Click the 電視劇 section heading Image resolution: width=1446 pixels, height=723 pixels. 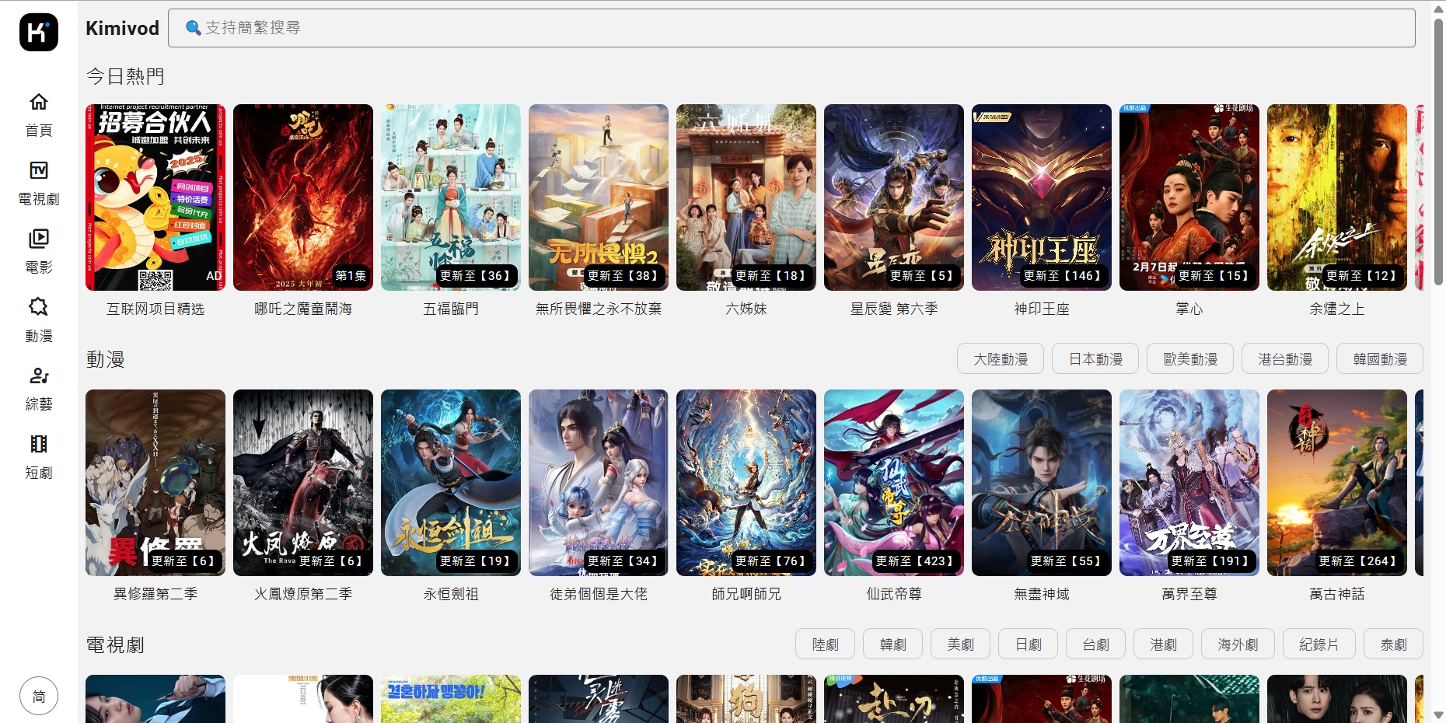point(115,644)
